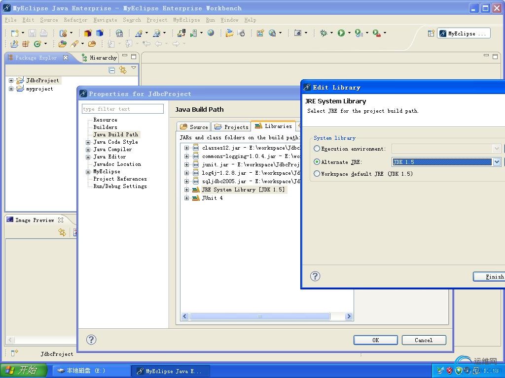
Task: Open local disk (E:) taskbar item
Action: (91, 371)
